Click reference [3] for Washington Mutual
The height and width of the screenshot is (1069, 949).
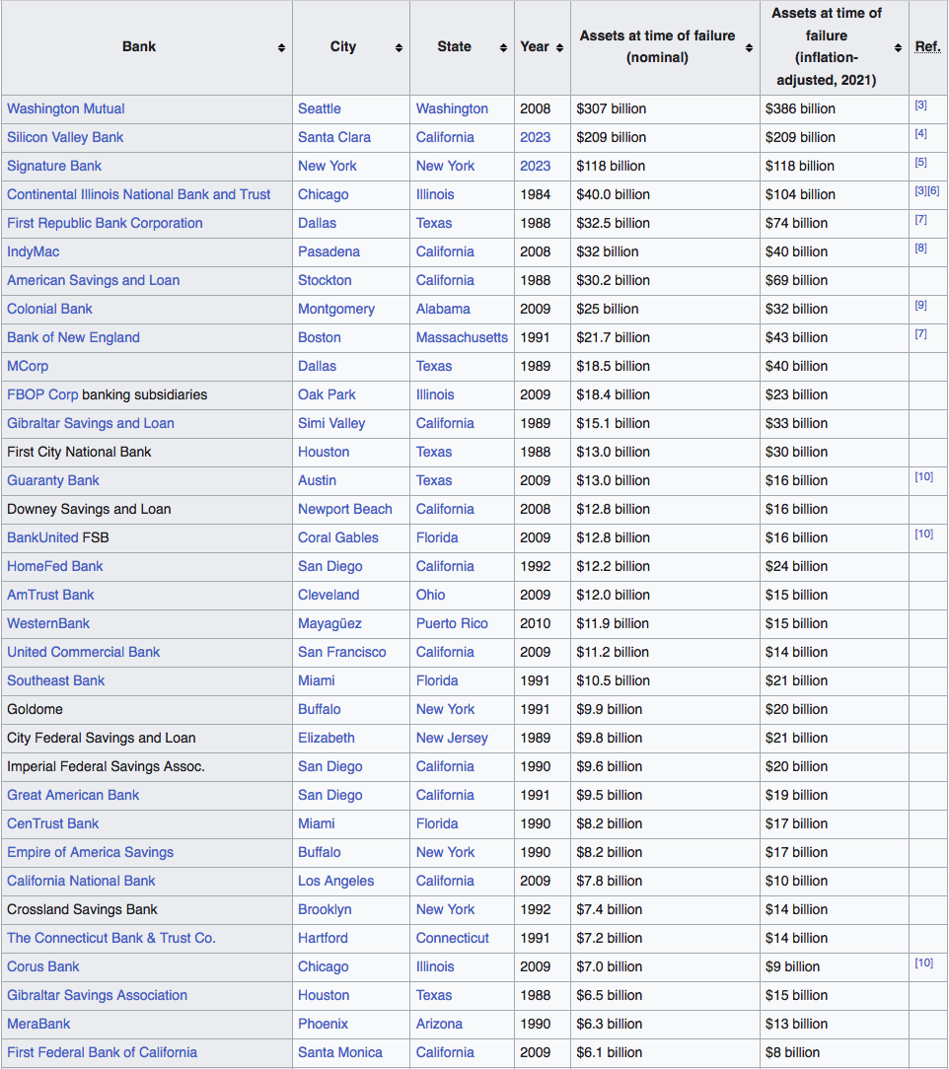coord(920,105)
